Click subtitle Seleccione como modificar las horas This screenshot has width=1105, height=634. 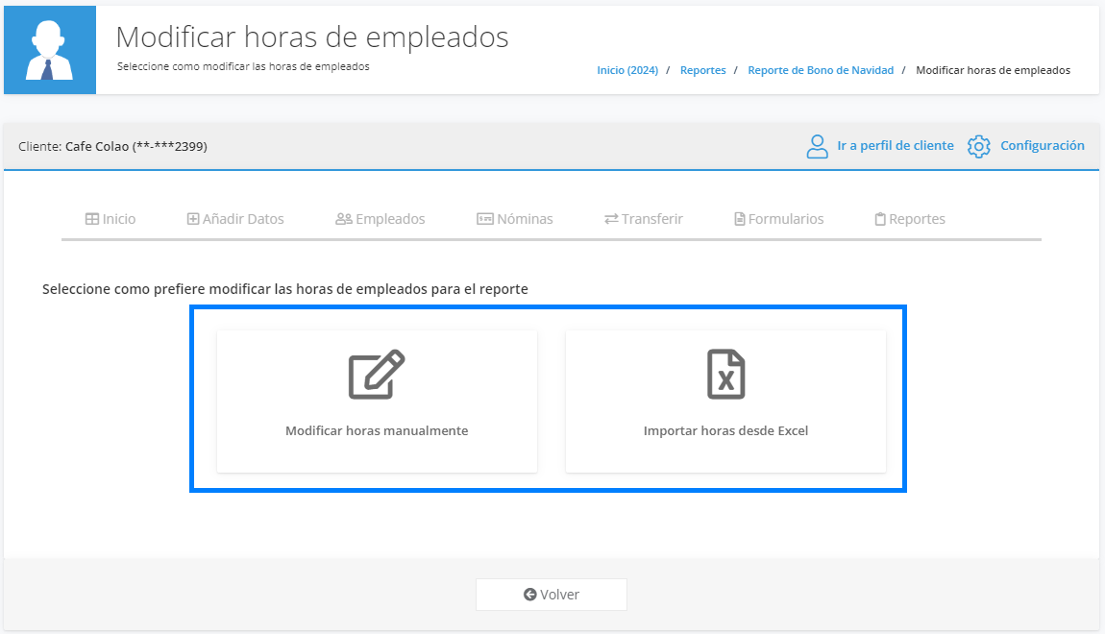pyautogui.click(x=243, y=66)
